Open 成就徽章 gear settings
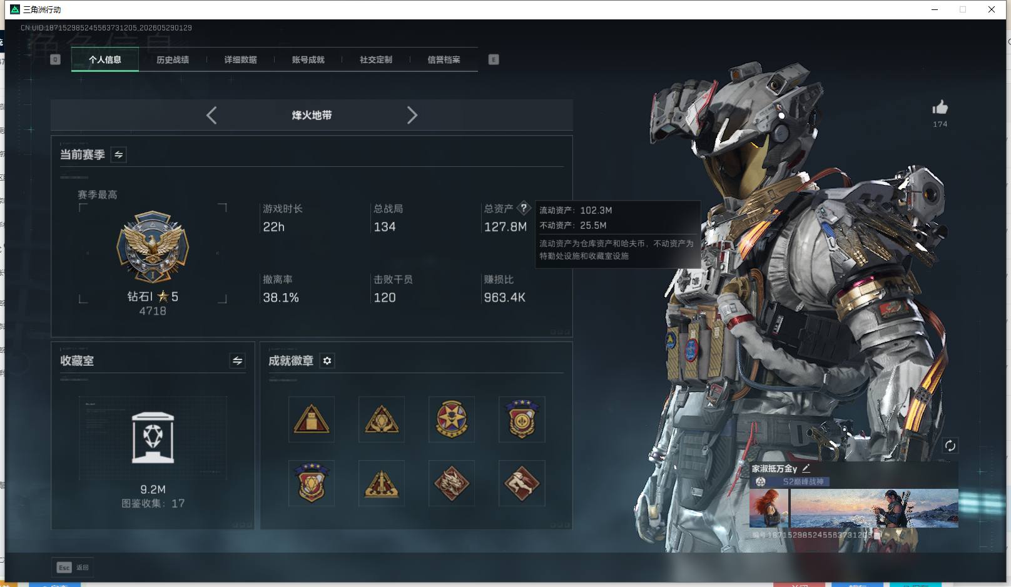Screen dimensions: 1011x587 click(327, 361)
